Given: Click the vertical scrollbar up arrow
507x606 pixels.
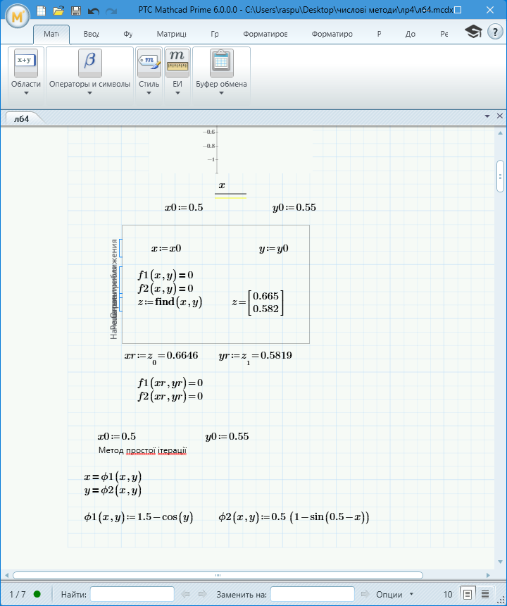Looking at the screenshot, I should (x=501, y=133).
